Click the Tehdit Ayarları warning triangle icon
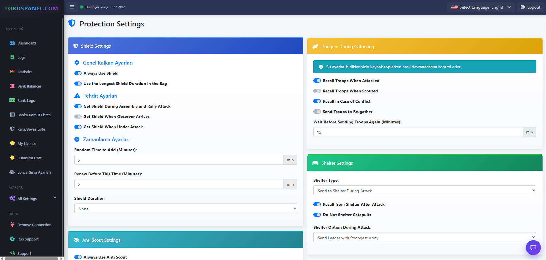The width and height of the screenshot is (546, 260). [77, 96]
